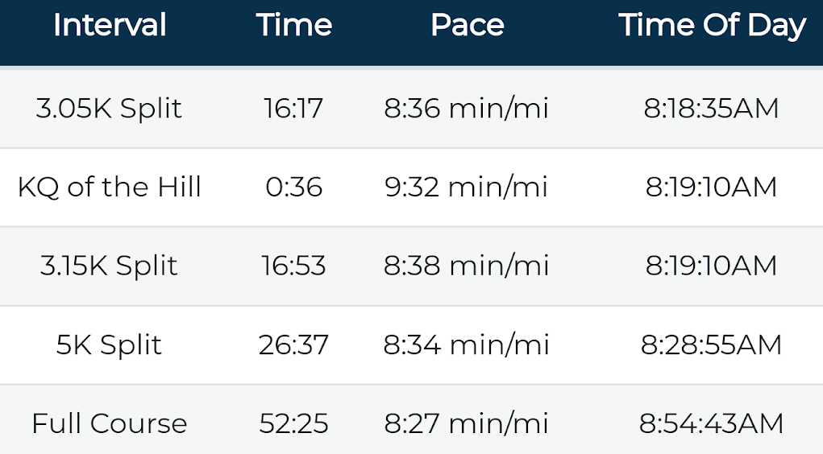823x454 pixels.
Task: Click the 8:28:55AM time of day
Action: click(x=711, y=345)
